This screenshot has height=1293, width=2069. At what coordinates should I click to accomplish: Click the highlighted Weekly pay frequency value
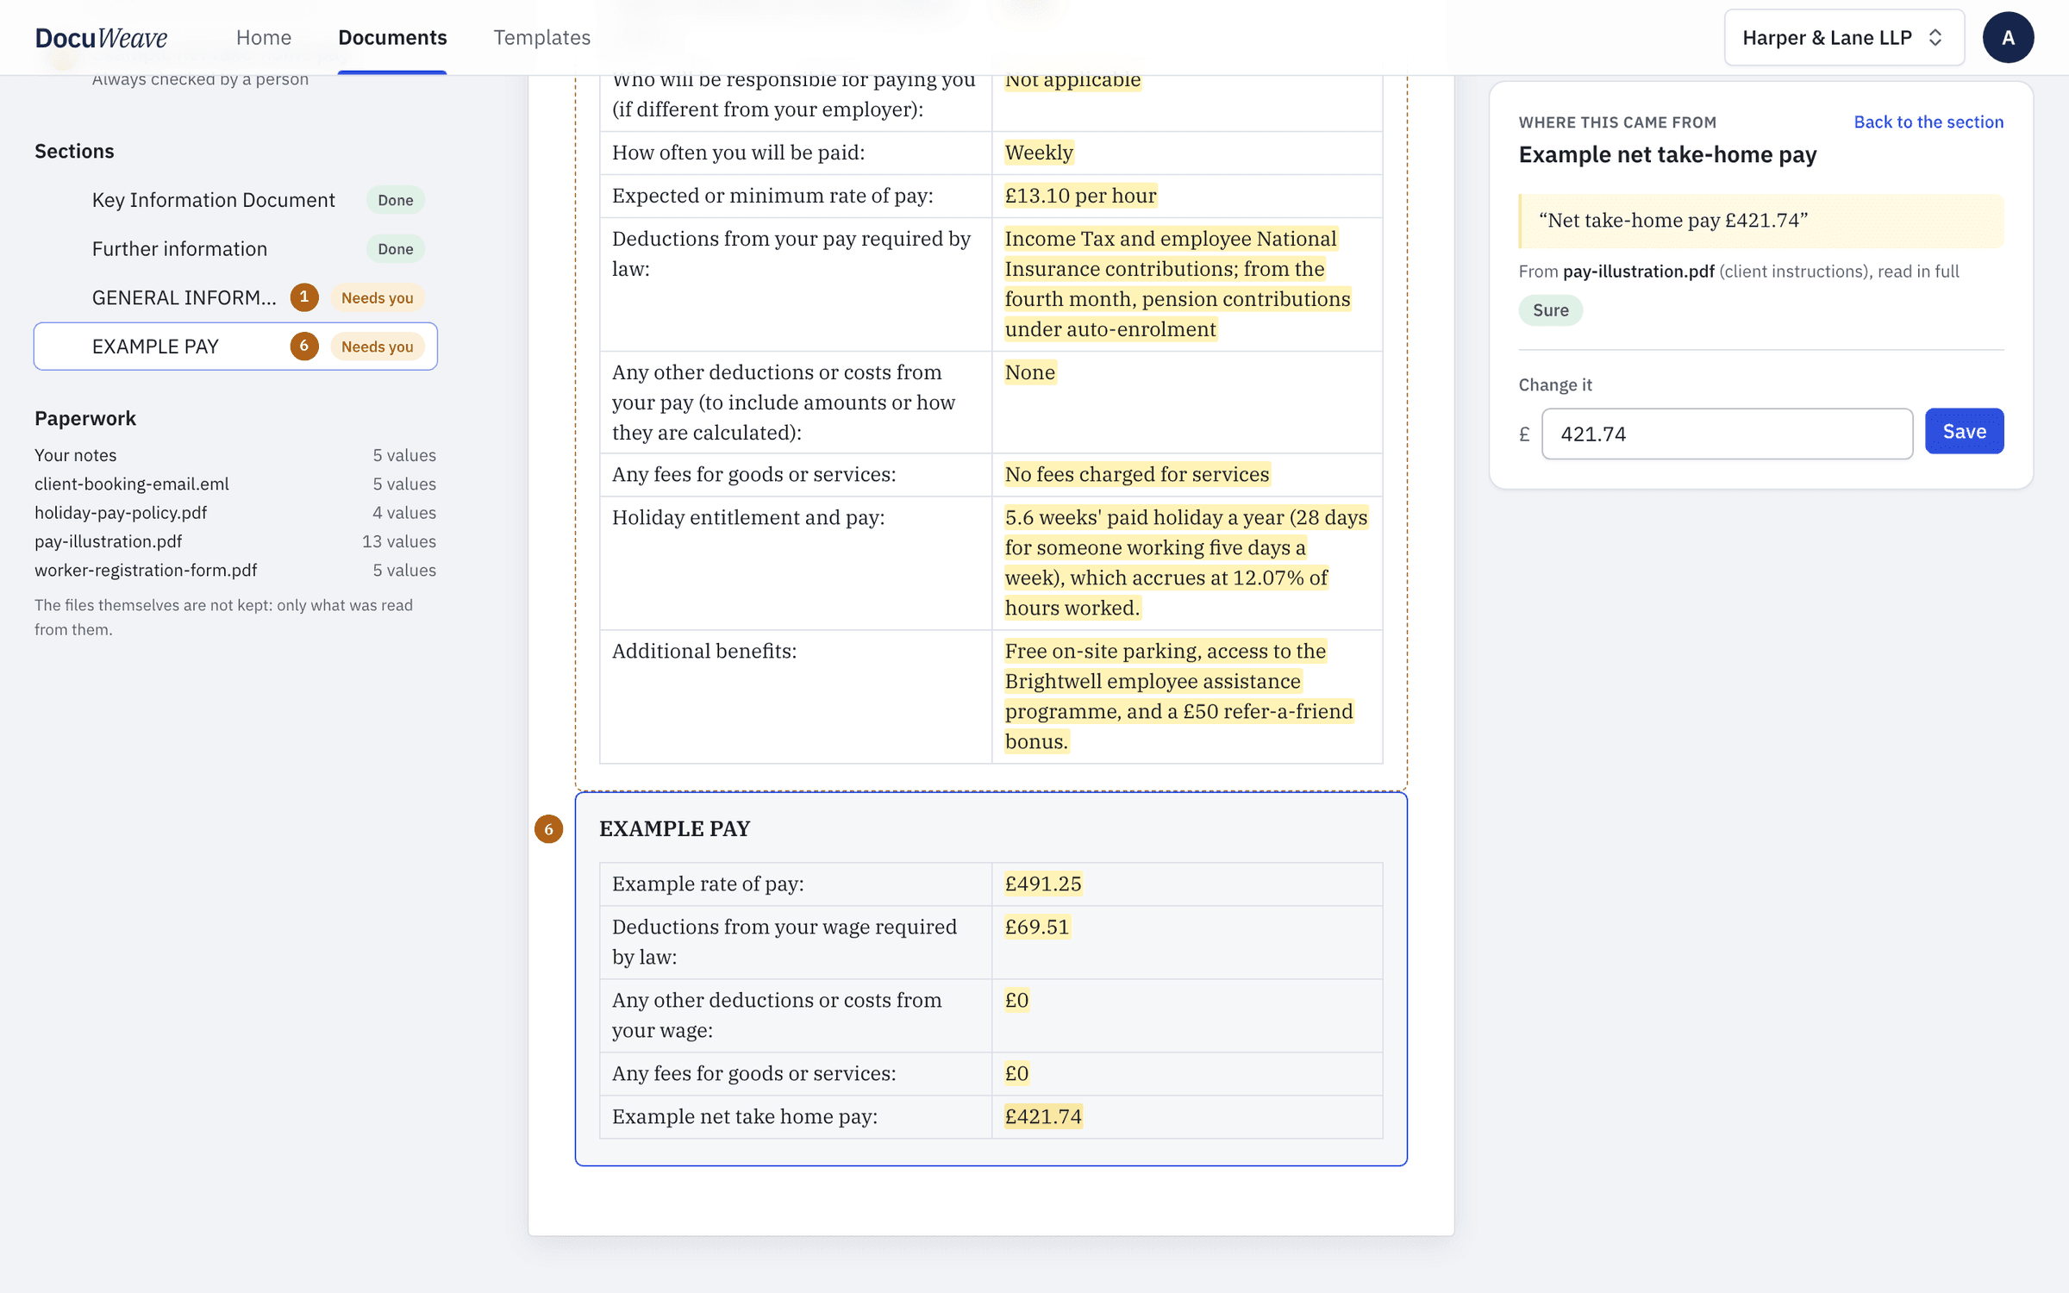point(1039,153)
